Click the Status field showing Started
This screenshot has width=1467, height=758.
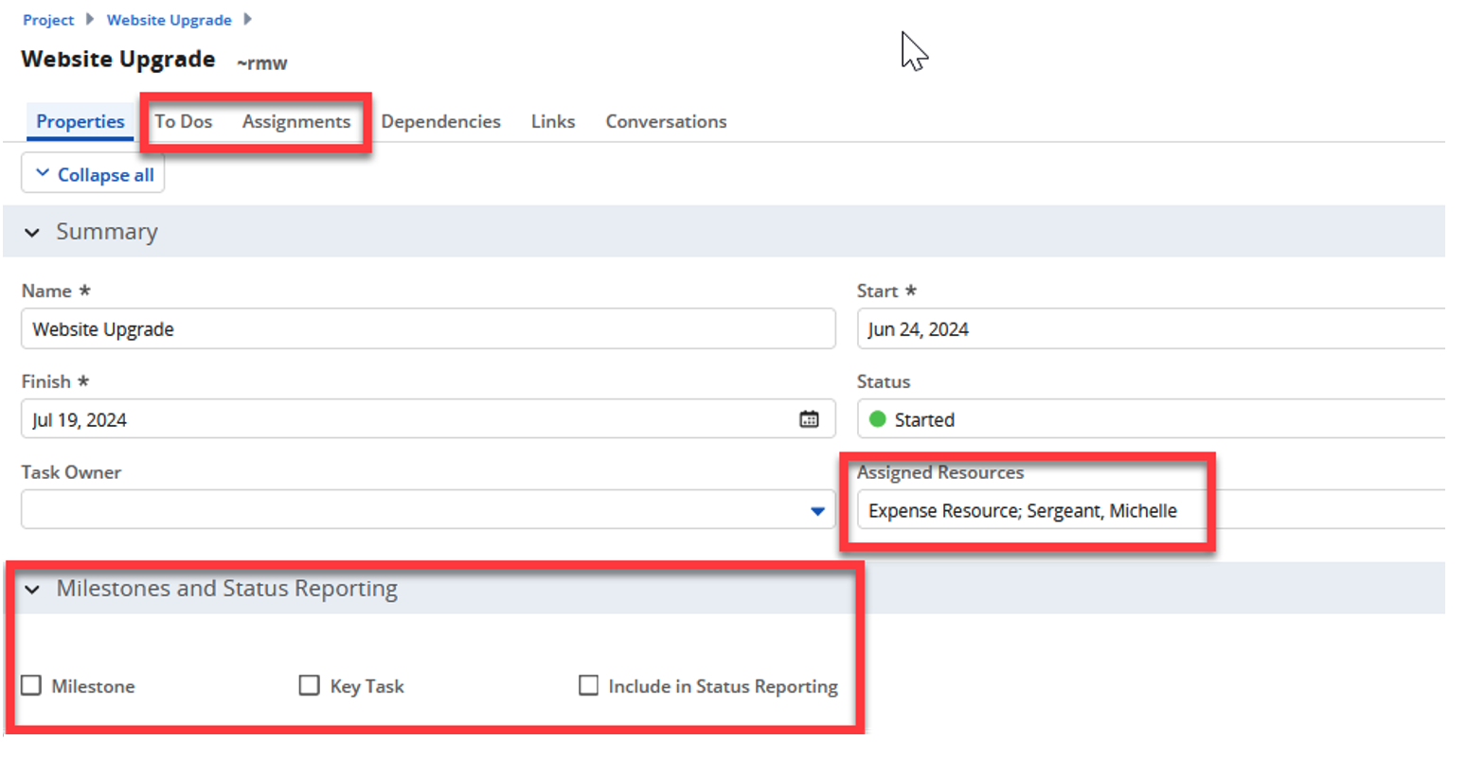click(1151, 419)
